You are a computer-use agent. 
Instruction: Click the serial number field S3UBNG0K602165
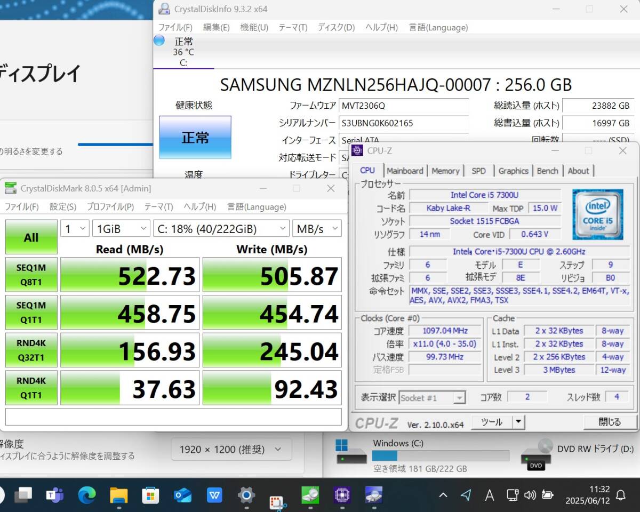pyautogui.click(x=404, y=123)
